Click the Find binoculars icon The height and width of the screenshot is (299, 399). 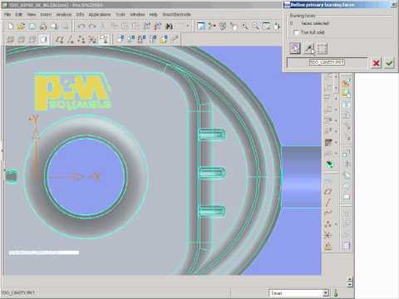(x=169, y=27)
